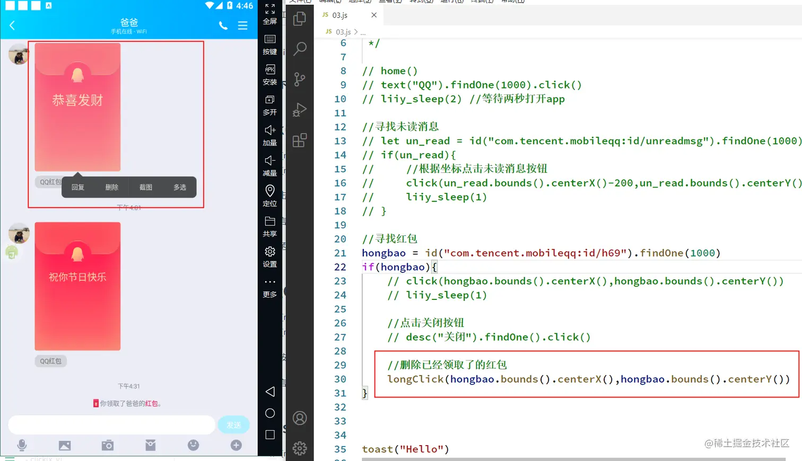Click the editor horizontal scrollbar
The height and width of the screenshot is (461, 802).
coord(573,459)
